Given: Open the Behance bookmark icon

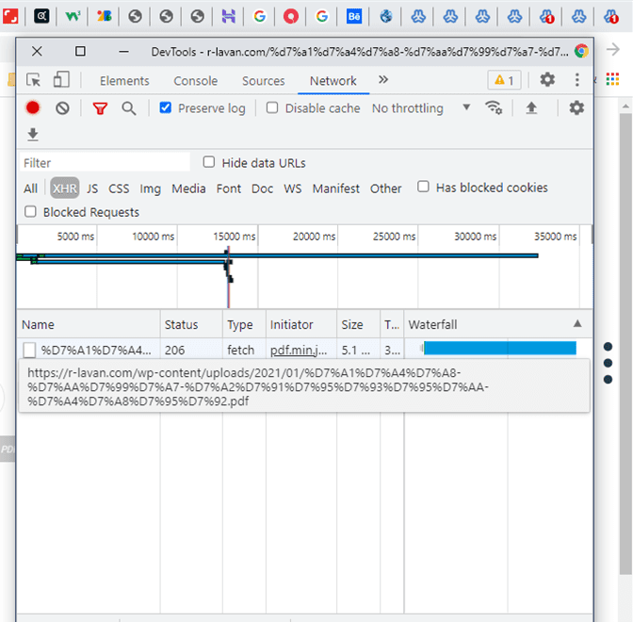Looking at the screenshot, I should pos(354,17).
